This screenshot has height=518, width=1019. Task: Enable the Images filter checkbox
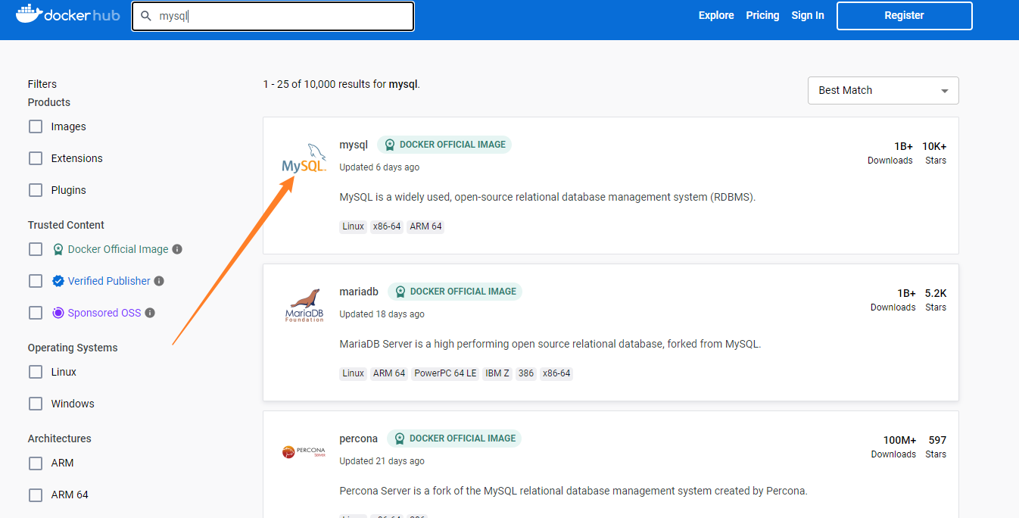tap(36, 126)
